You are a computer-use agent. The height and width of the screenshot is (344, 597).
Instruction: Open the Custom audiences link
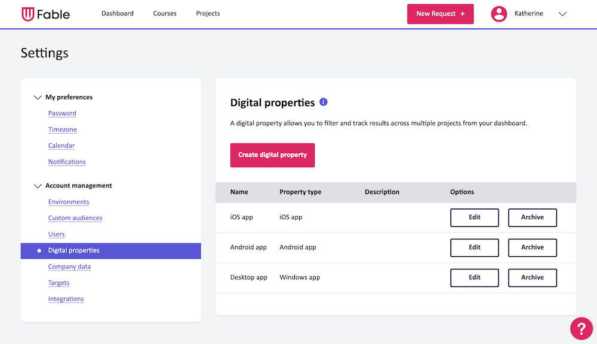[x=75, y=218]
